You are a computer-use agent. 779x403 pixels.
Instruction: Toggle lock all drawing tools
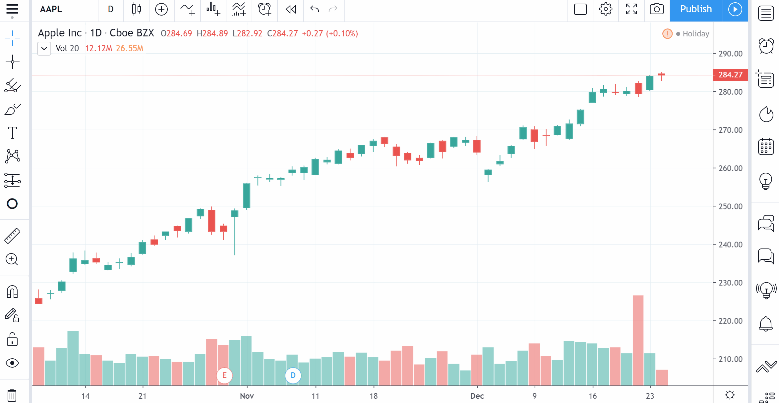(x=12, y=339)
